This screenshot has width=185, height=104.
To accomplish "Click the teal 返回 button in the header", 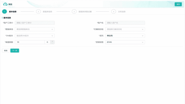I will tap(178, 4).
